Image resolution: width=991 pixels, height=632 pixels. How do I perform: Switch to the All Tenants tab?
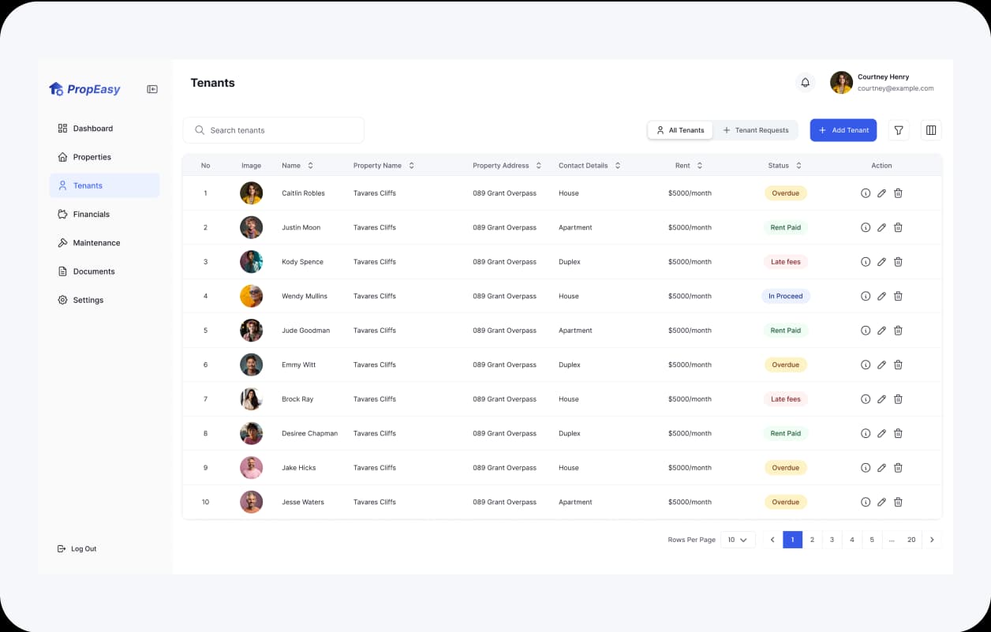[680, 130]
